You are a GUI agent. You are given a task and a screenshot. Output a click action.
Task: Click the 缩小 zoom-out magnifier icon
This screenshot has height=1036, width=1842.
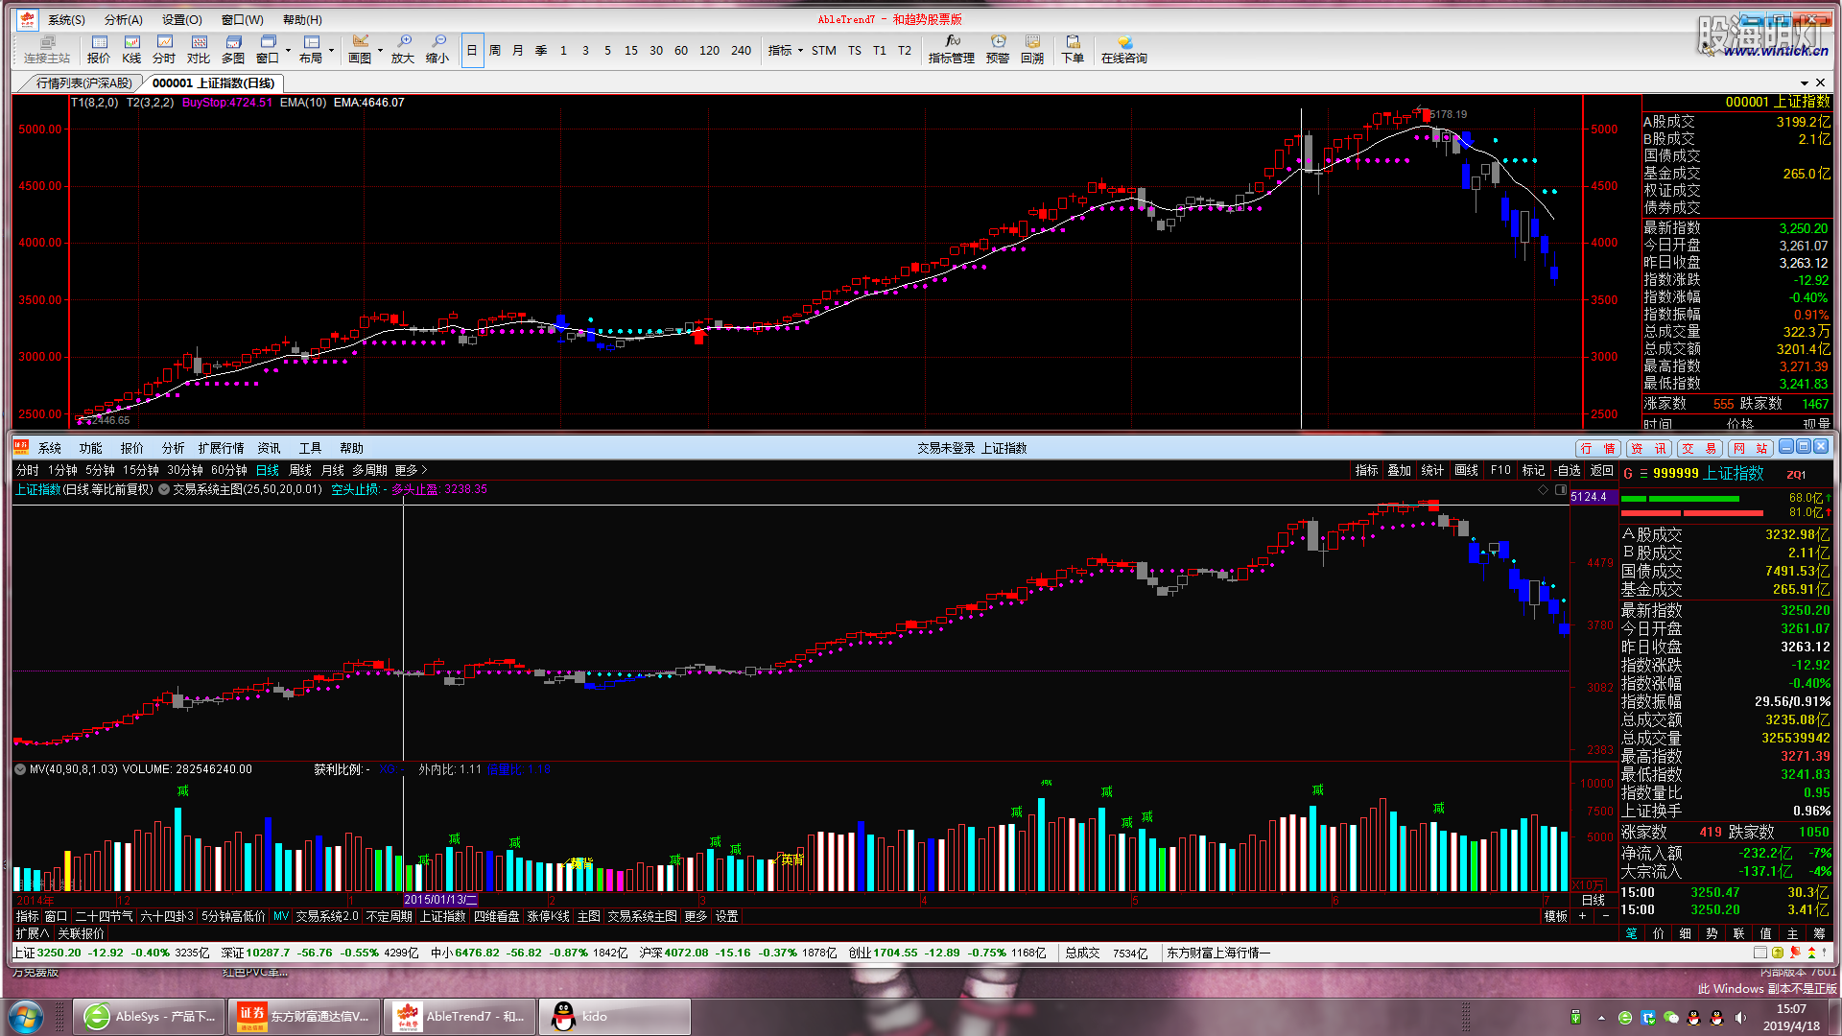point(437,49)
